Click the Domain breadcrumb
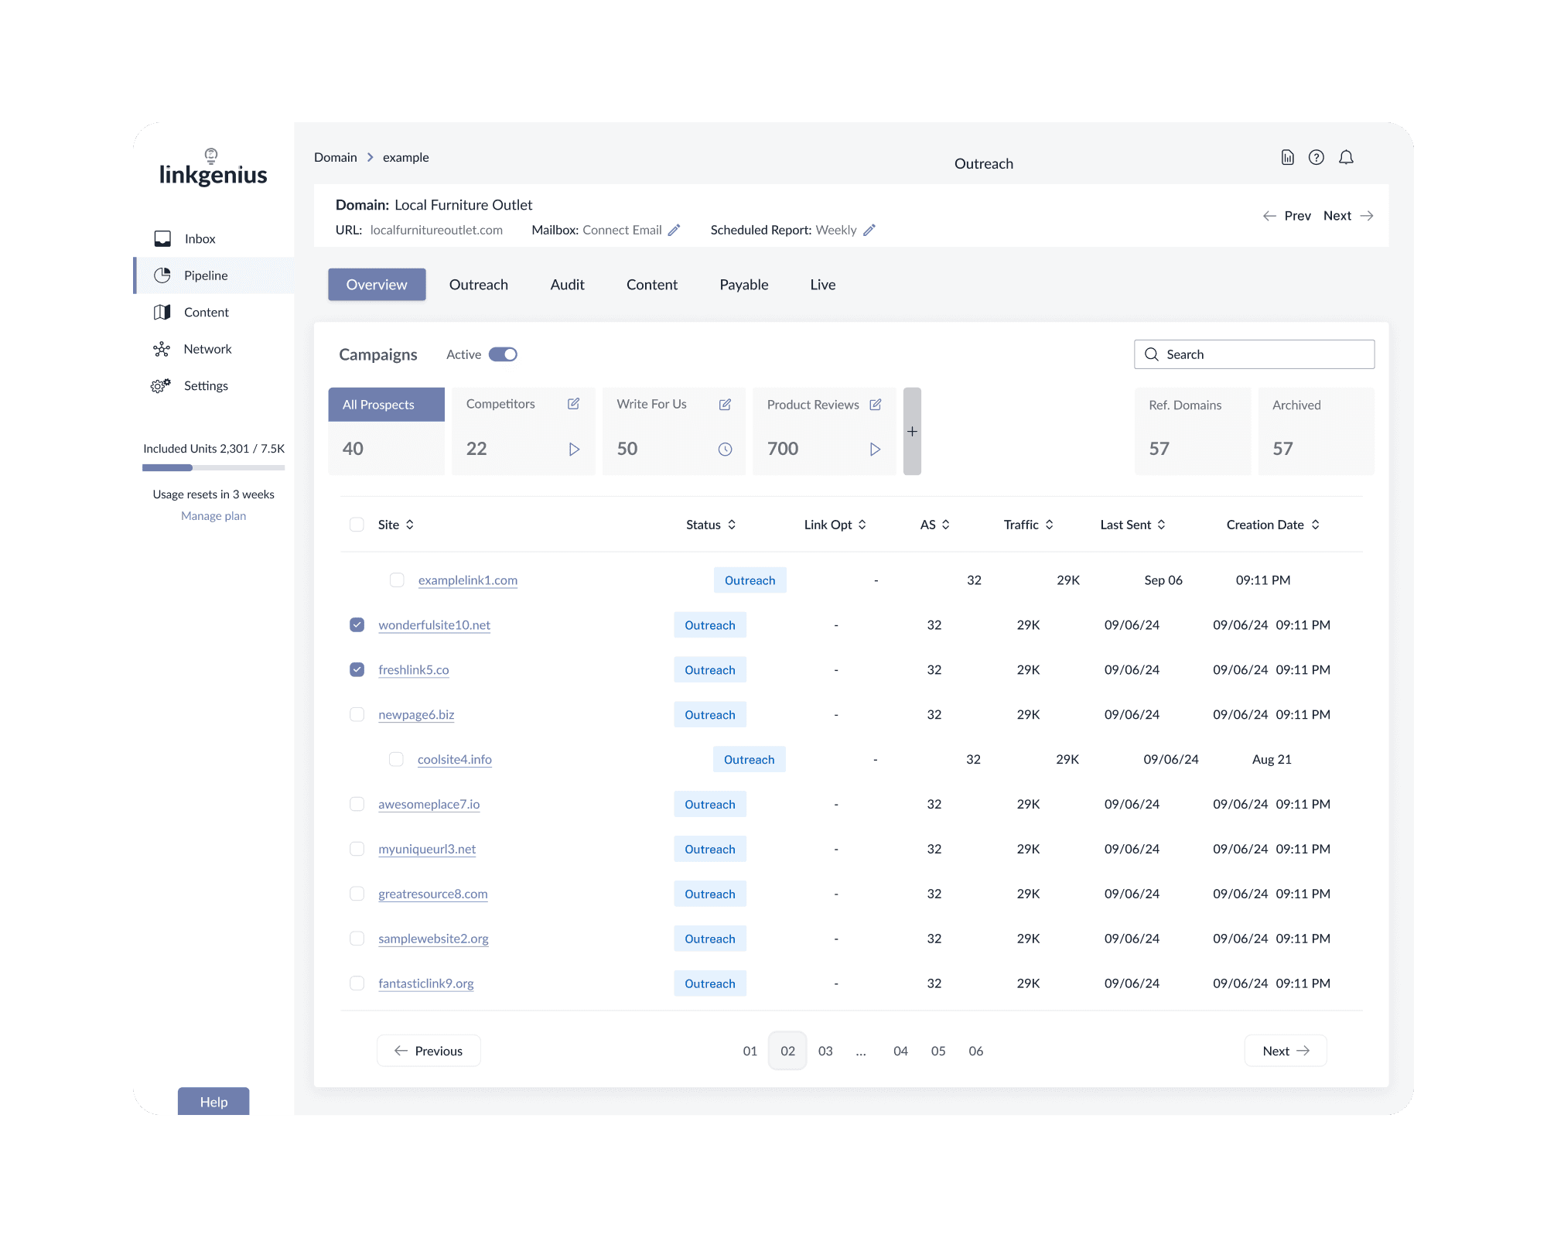Screen dimensions: 1547x1238 pyautogui.click(x=336, y=157)
